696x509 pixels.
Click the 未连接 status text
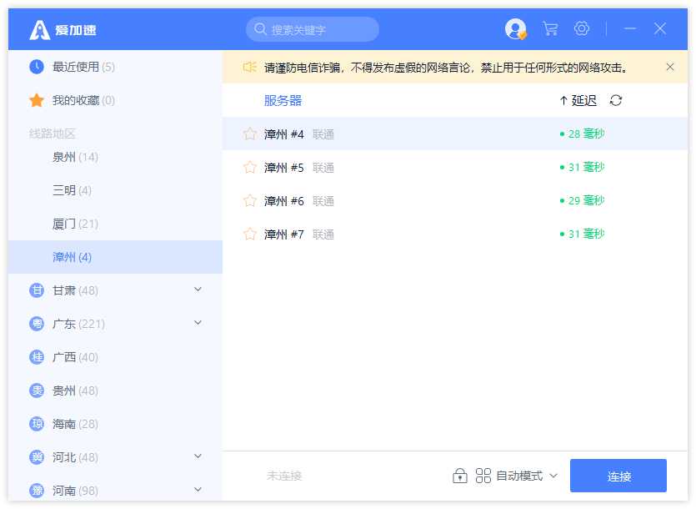[x=284, y=476]
